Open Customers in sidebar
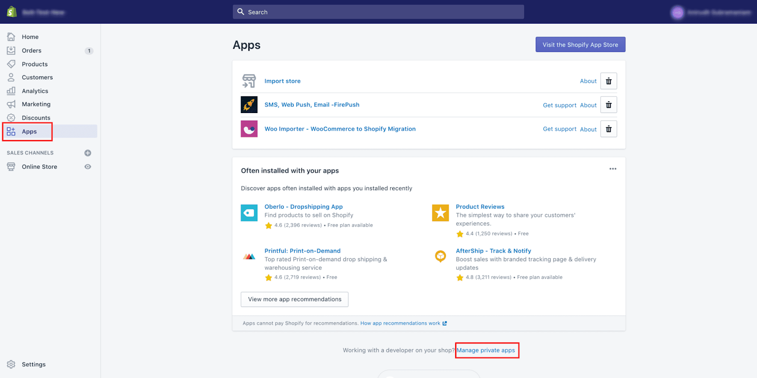The image size is (757, 378). tap(37, 77)
